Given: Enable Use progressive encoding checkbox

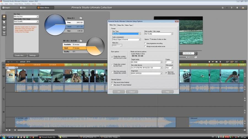Looking at the screenshot, I should [145, 43].
